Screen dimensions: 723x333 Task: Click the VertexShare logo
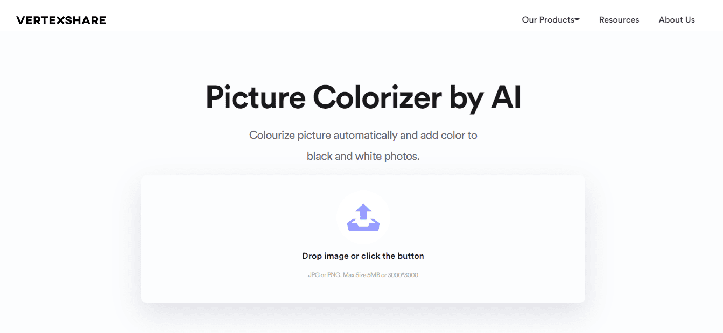click(61, 20)
